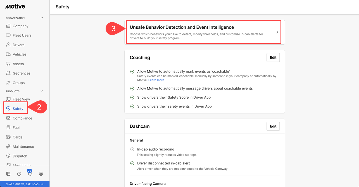
Task: Click the Groups people icon
Action: [x=8, y=83]
